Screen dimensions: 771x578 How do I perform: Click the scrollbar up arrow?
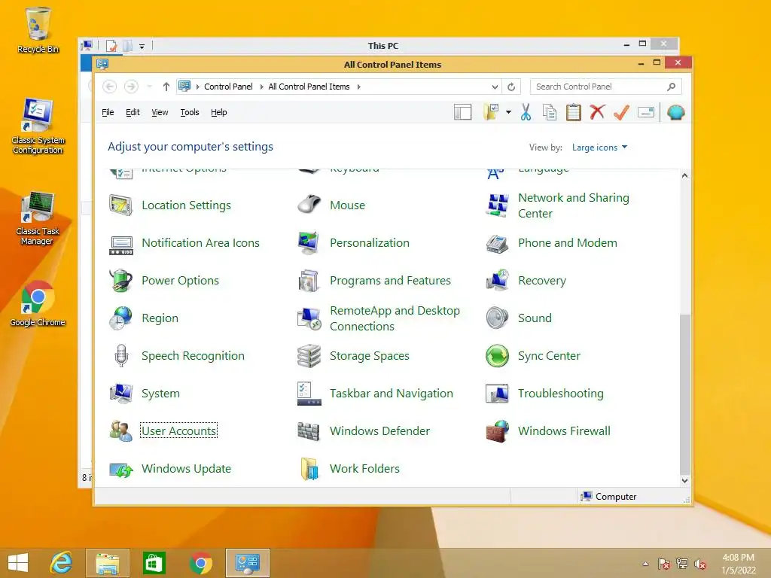tap(685, 175)
